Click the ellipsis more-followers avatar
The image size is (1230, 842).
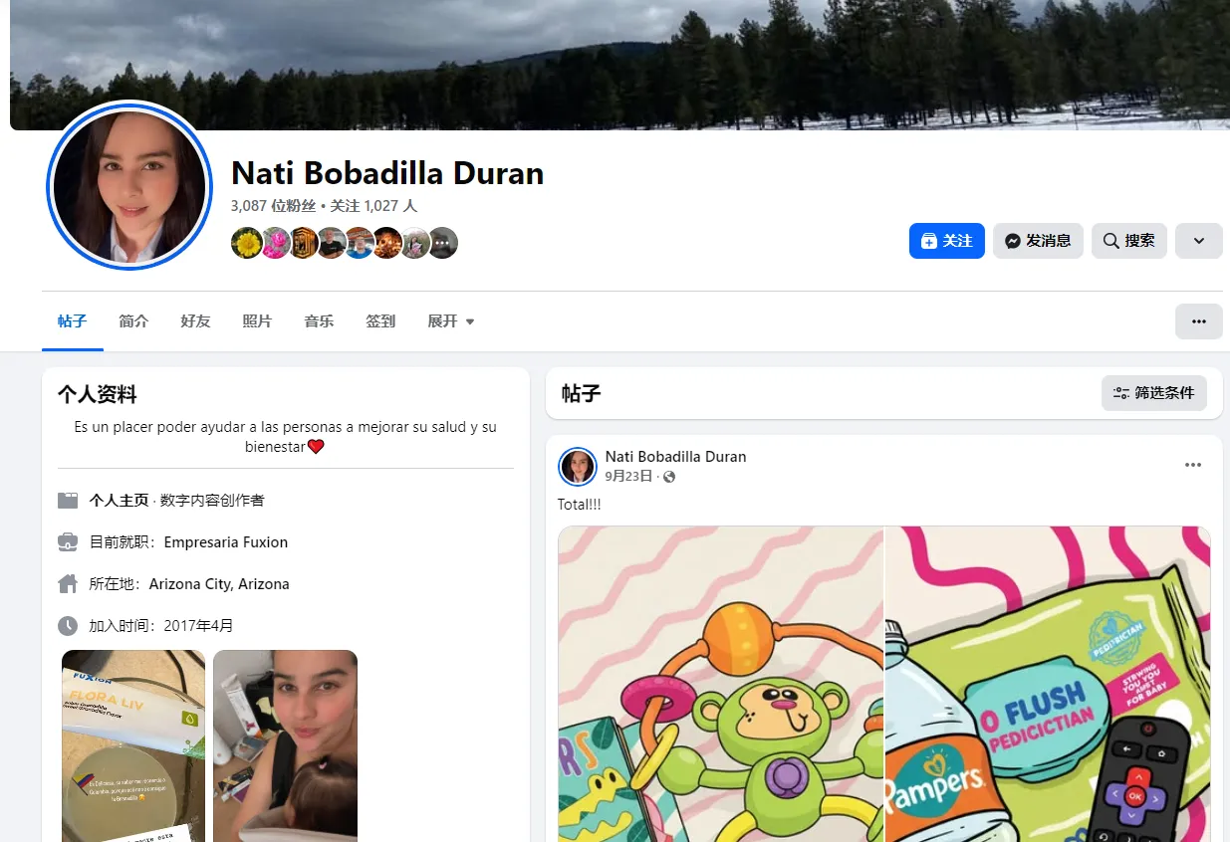click(x=442, y=242)
